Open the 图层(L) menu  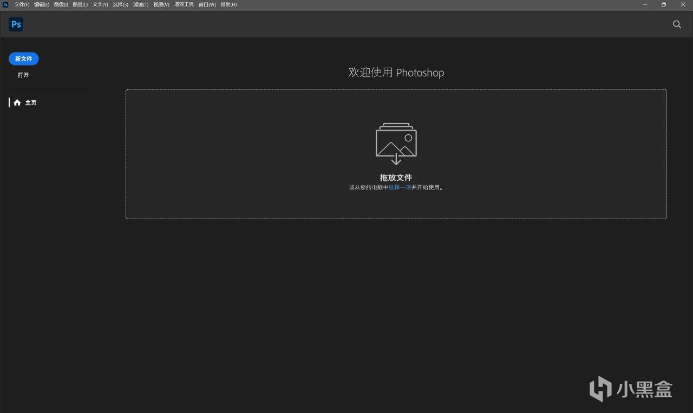click(x=80, y=4)
